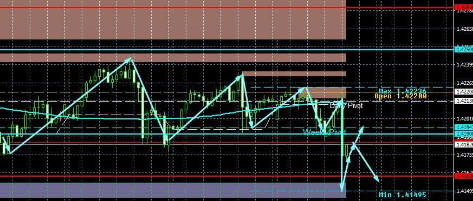This screenshot has height=201, width=473.
Task: Click the white 1.42136 price tag
Action: (x=464, y=101)
